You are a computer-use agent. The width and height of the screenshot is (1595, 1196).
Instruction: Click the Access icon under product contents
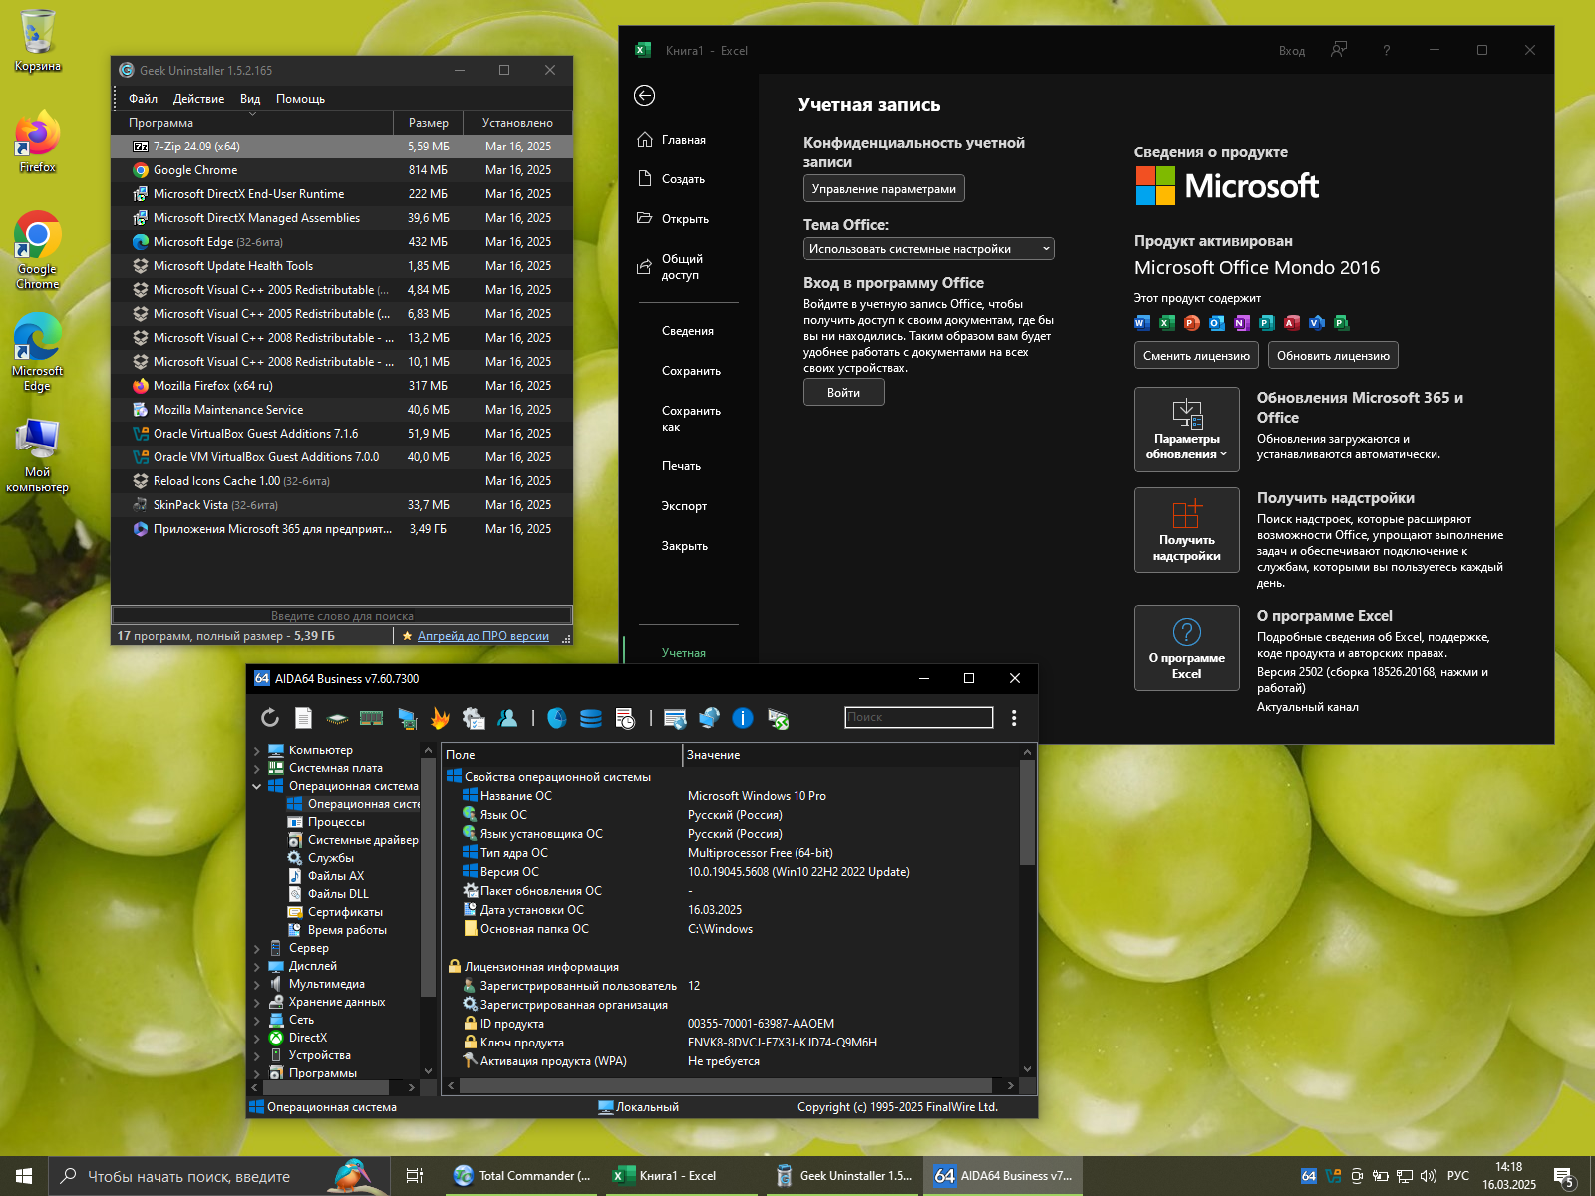1292,323
